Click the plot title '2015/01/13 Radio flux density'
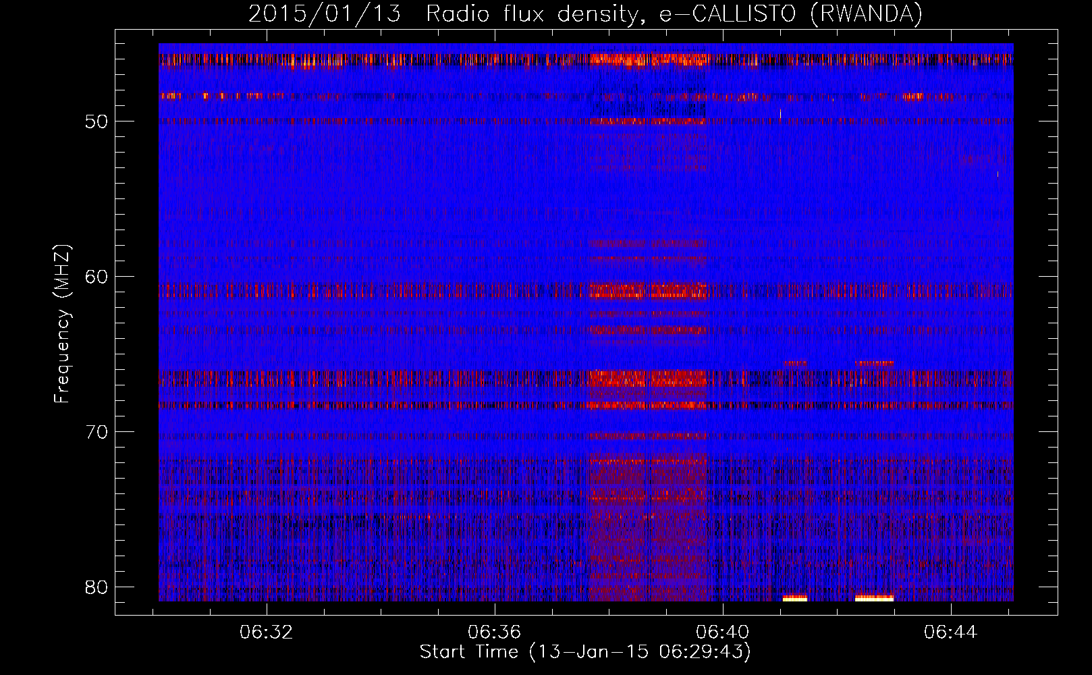Screen dimensions: 1092x675 585,13
